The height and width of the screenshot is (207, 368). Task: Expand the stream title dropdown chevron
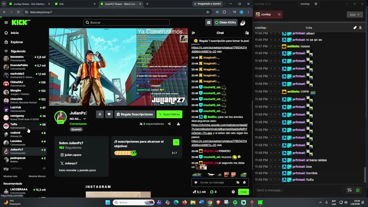click(84, 119)
